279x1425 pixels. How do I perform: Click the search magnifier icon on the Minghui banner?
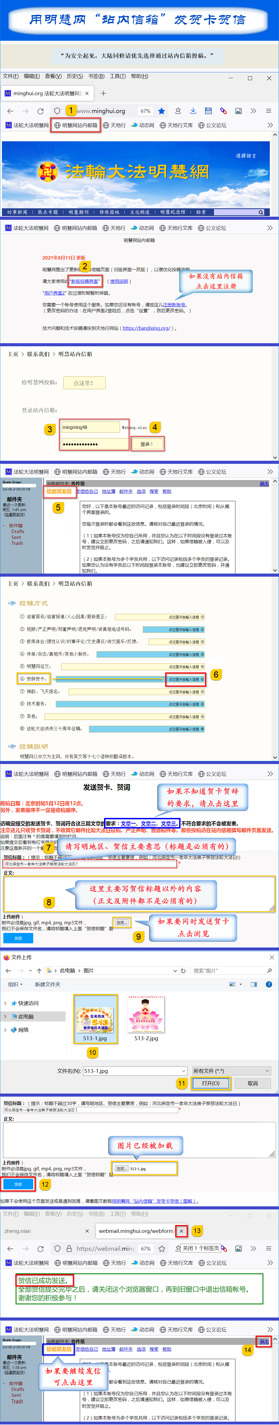click(260, 213)
